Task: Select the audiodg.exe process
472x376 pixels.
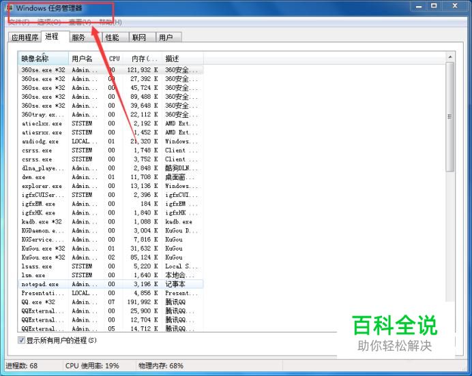Action: 110,141
